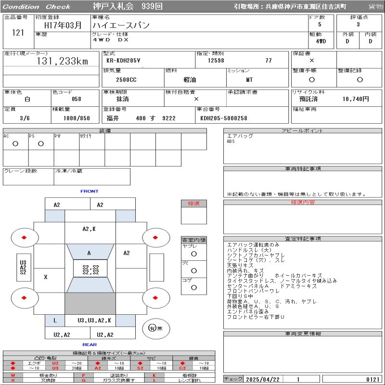Click first registration H17年03月

click(63, 25)
